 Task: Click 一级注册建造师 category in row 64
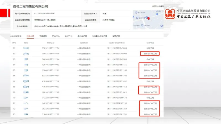pos(84,65)
